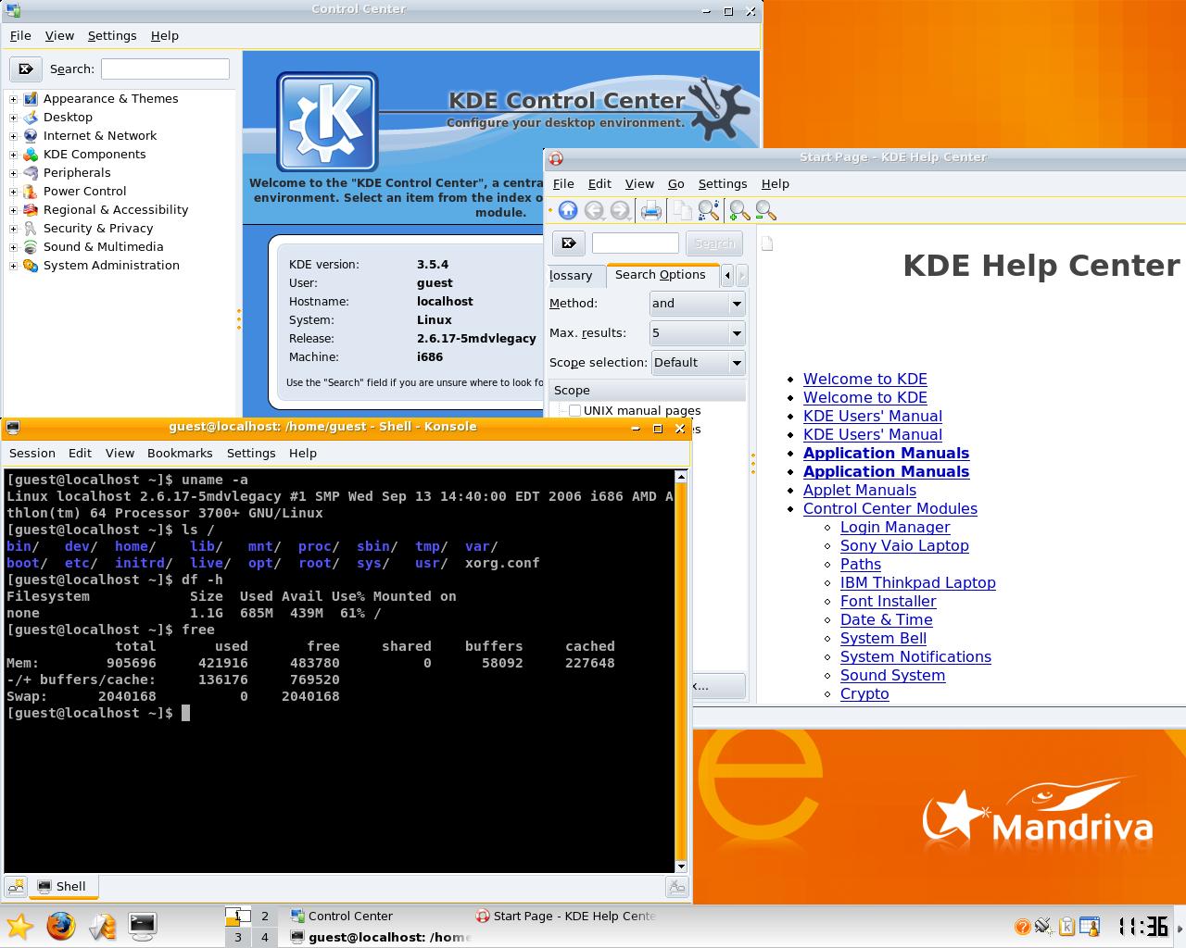Viewport: 1186px width, 948px height.
Task: Open the Max. results dropdown
Action: tap(698, 333)
